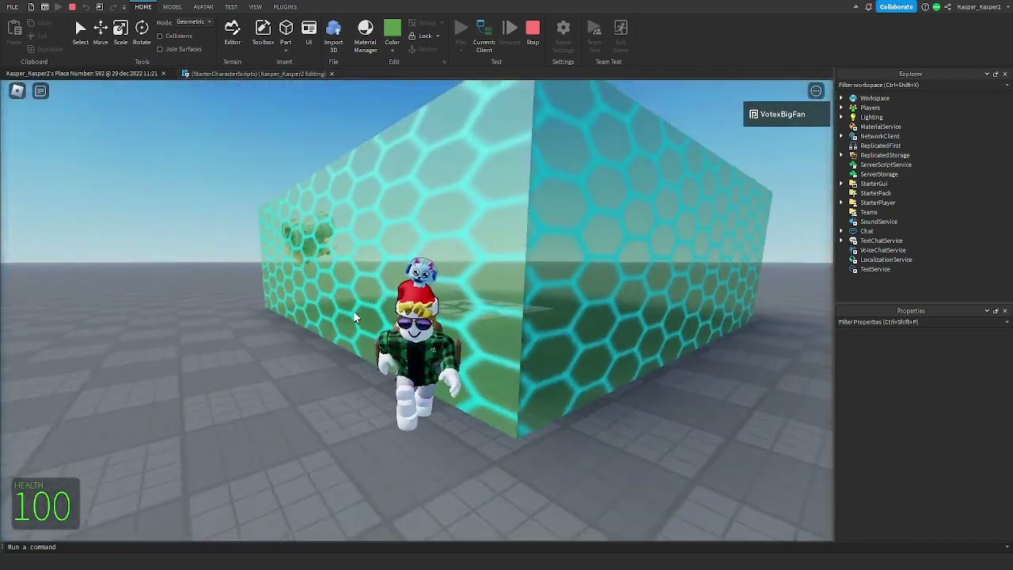This screenshot has height=570, width=1013.
Task: Stop the running playtest
Action: click(533, 32)
